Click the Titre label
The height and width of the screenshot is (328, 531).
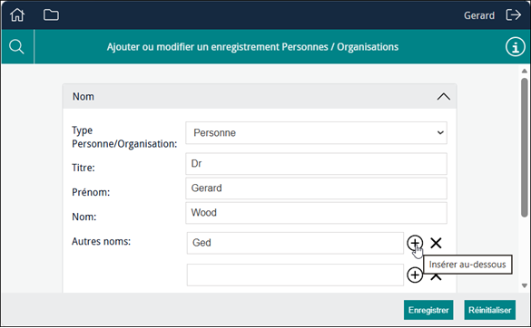point(84,168)
